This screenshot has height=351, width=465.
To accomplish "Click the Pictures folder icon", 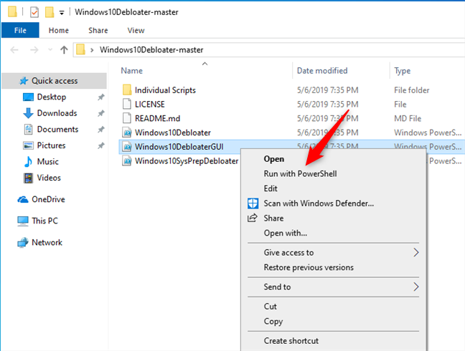I will tap(28, 145).
